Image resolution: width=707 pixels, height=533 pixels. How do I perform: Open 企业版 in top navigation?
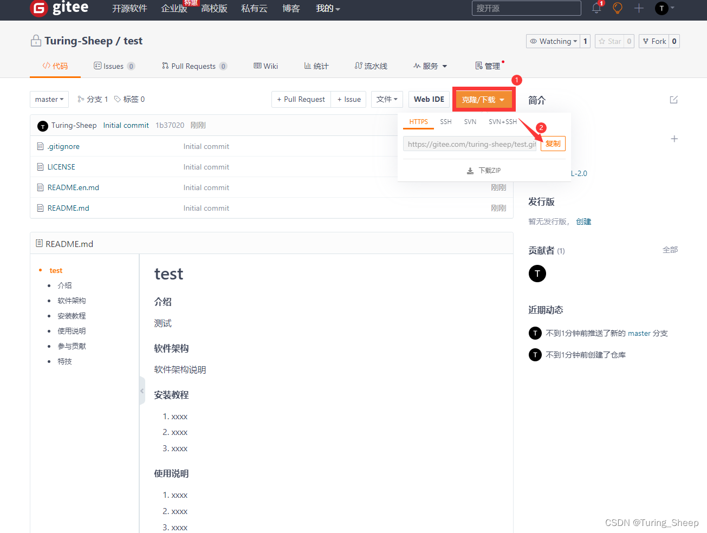(x=174, y=9)
